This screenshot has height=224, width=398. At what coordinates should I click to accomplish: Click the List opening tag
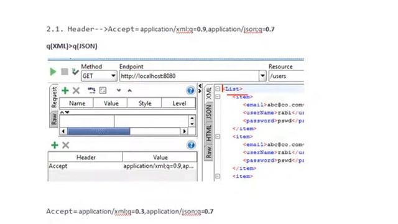click(x=233, y=89)
